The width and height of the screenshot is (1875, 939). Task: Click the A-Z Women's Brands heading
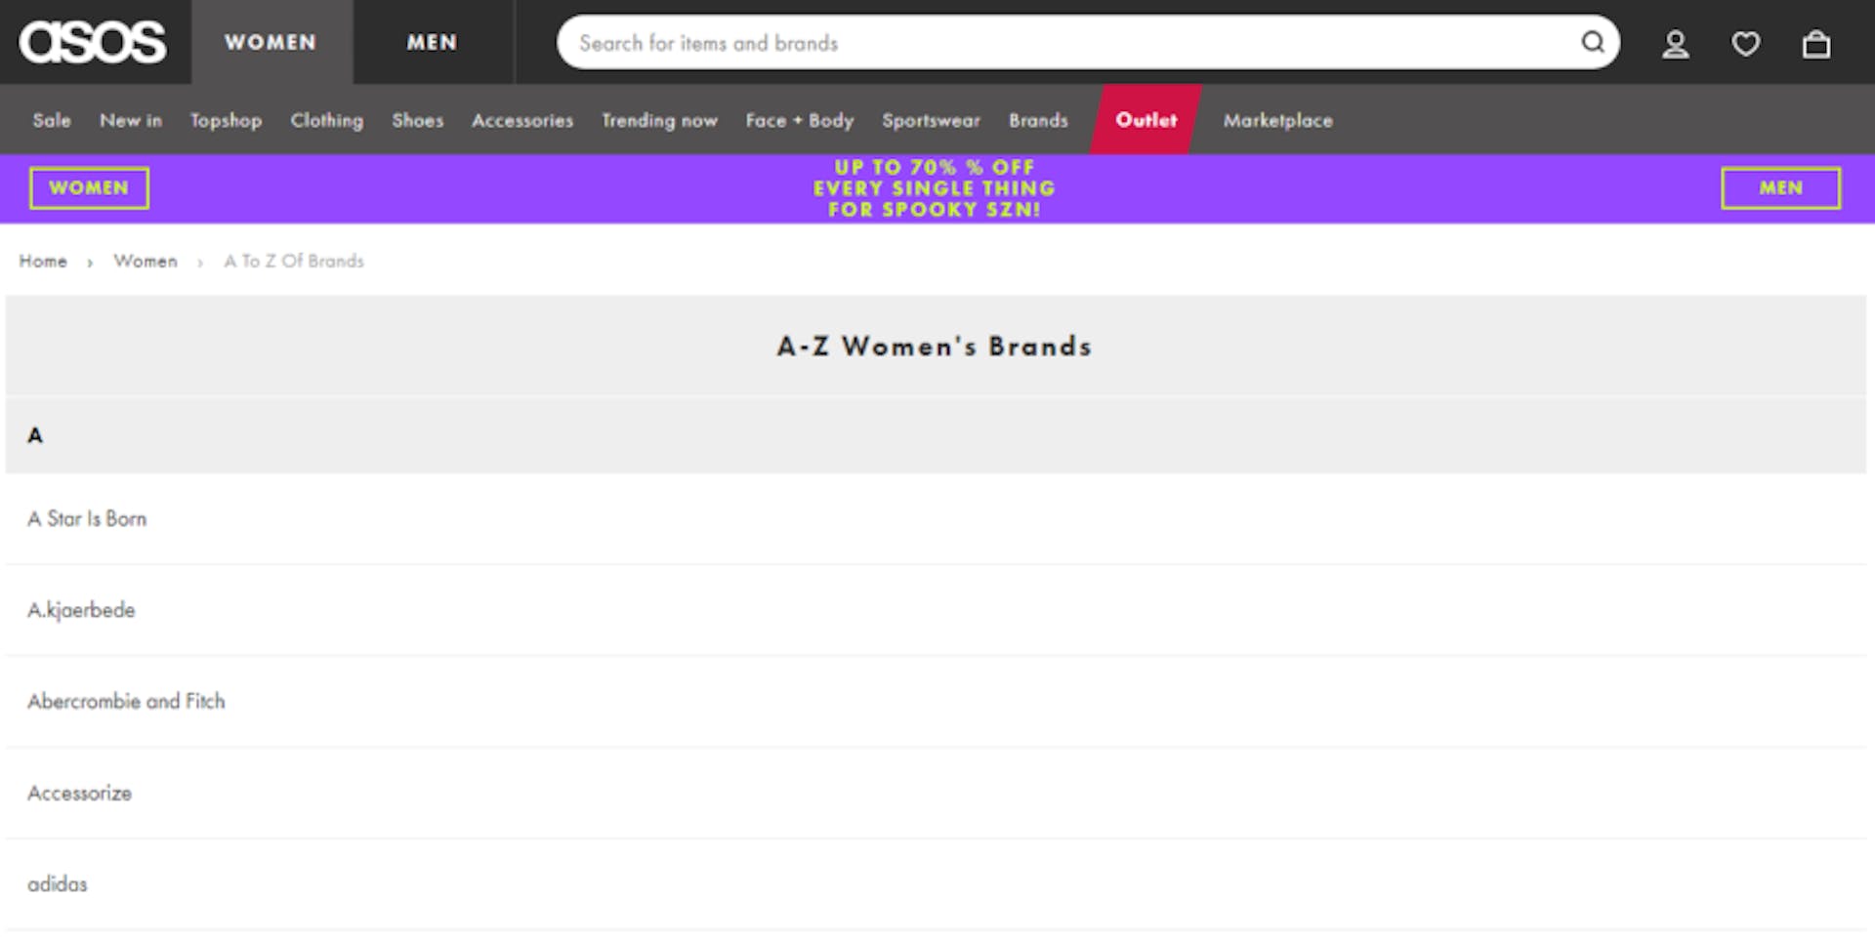click(x=935, y=347)
